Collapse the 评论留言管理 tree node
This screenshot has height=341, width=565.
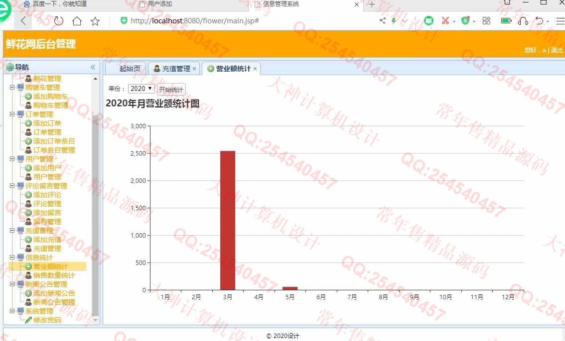point(12,186)
